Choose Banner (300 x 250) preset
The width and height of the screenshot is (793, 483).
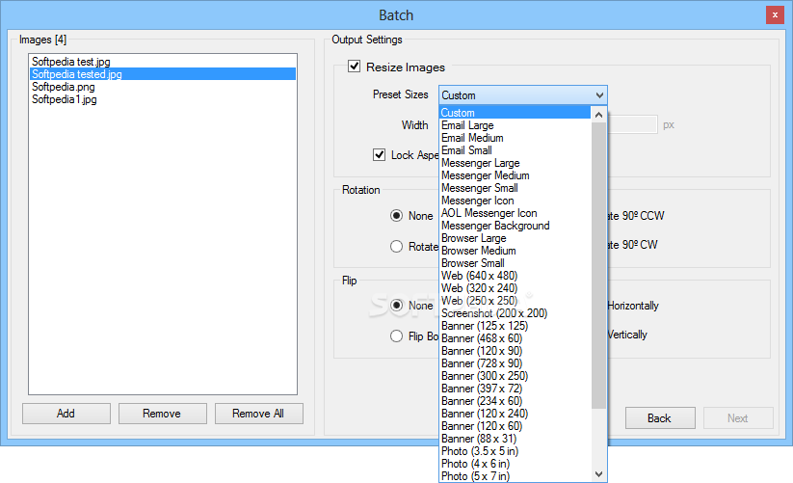tap(515, 376)
